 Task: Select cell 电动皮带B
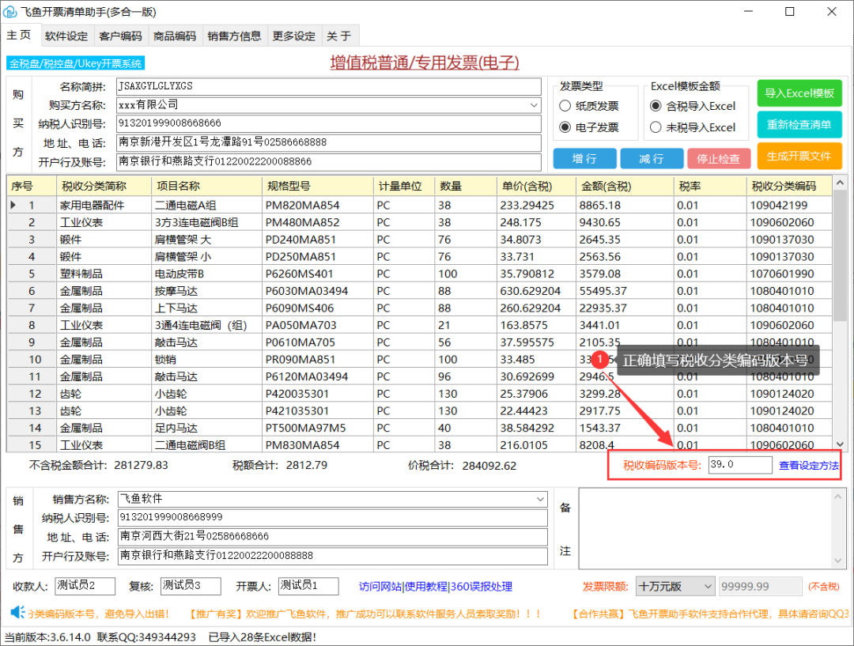coord(207,274)
